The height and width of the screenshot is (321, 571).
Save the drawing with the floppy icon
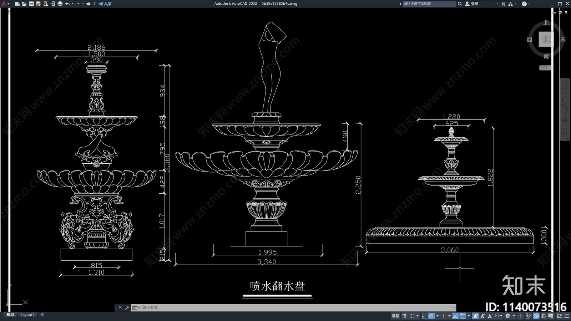31,4
